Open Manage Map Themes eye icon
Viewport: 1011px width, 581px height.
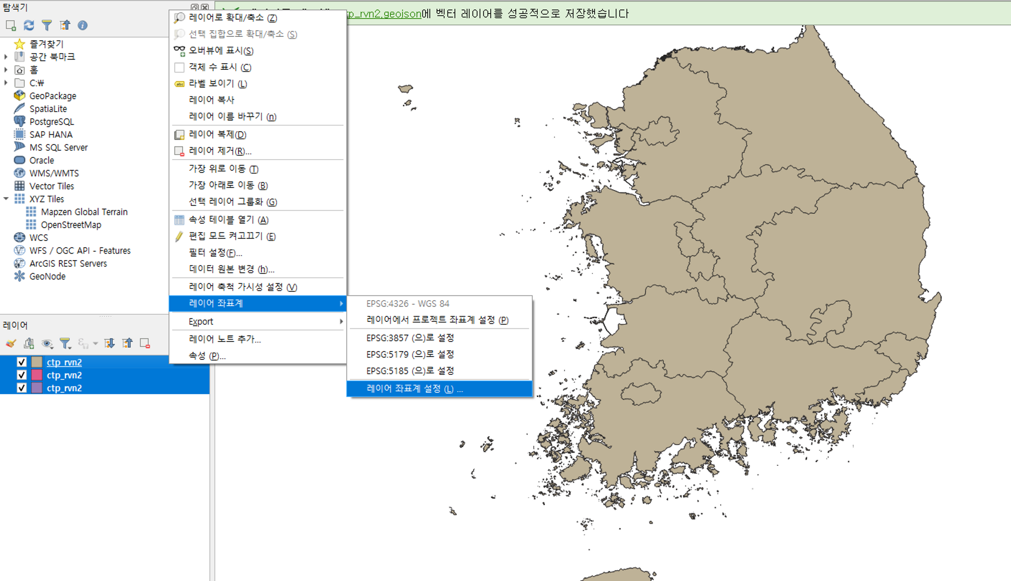pyautogui.click(x=47, y=344)
